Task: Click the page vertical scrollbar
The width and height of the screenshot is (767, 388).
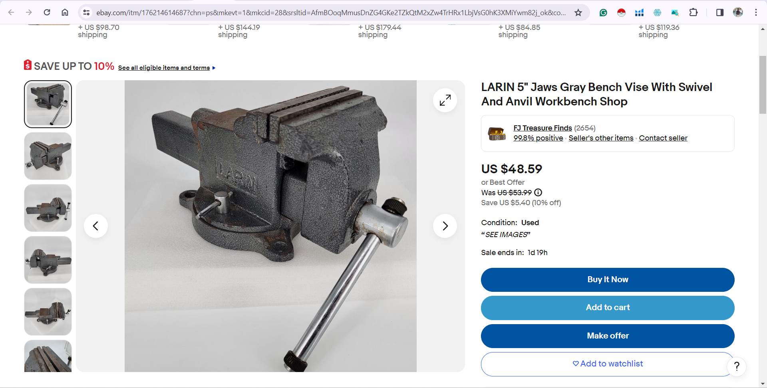Action: 763,85
